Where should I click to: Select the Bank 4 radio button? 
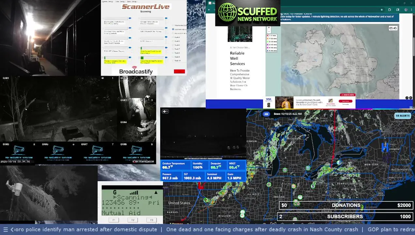click(x=173, y=37)
